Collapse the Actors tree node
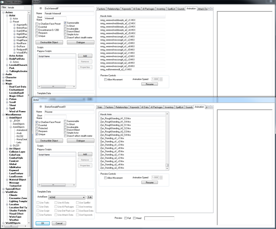Screen dimensions: 276x229 [x=3, y=12]
